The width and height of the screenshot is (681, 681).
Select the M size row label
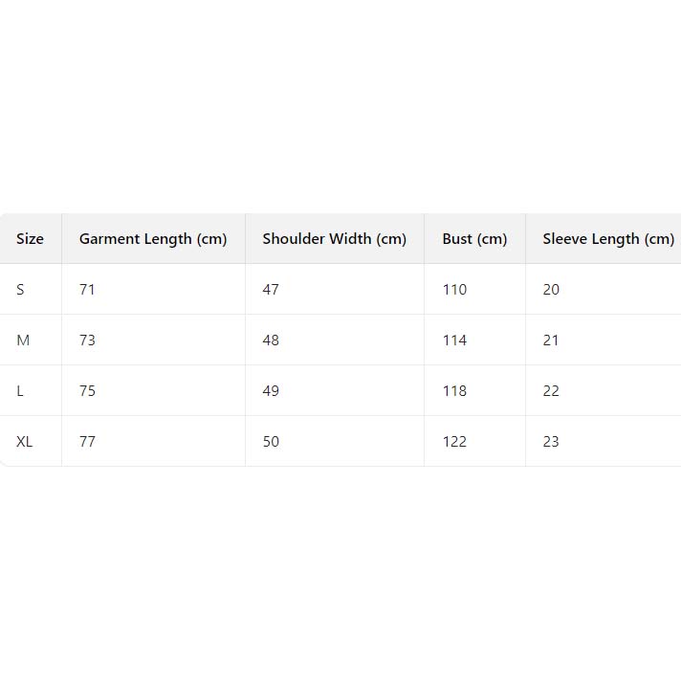[x=23, y=340]
